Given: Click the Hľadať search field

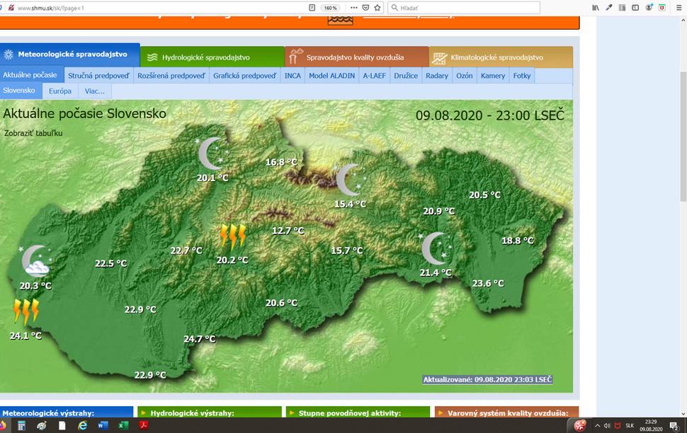Looking at the screenshot, I should coord(464,8).
